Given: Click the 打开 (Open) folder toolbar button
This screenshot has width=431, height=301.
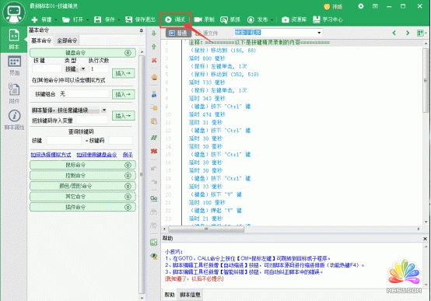Looking at the screenshot, I should pyautogui.click(x=73, y=19).
